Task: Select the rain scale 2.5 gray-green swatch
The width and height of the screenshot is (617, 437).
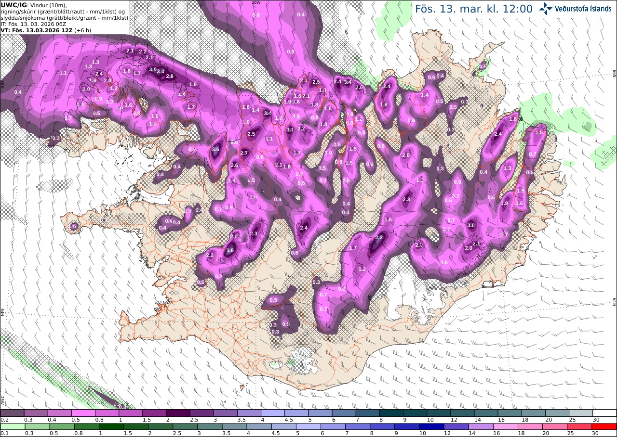Action: tap(185, 426)
